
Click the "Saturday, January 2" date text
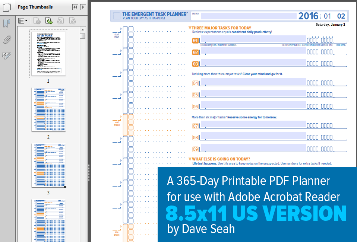click(331, 25)
